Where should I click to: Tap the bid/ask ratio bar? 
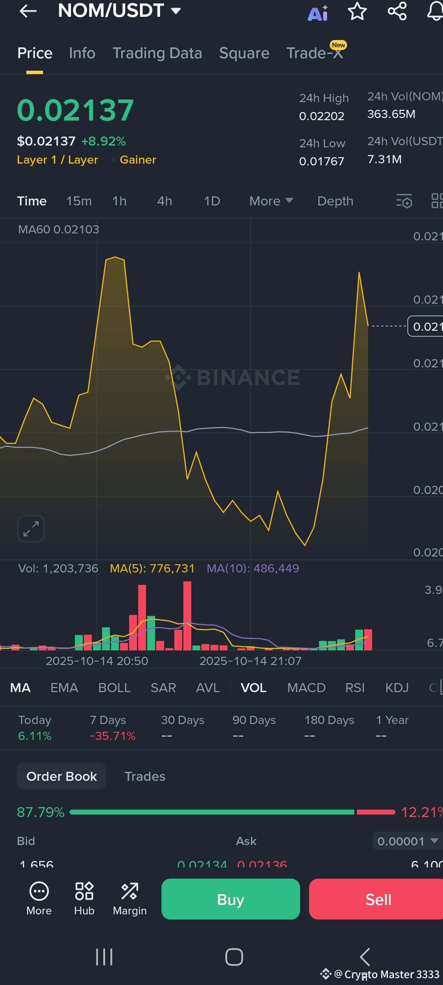coord(232,812)
